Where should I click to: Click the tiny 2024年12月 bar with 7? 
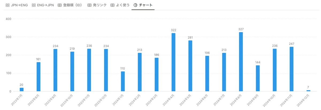tap(308, 91)
